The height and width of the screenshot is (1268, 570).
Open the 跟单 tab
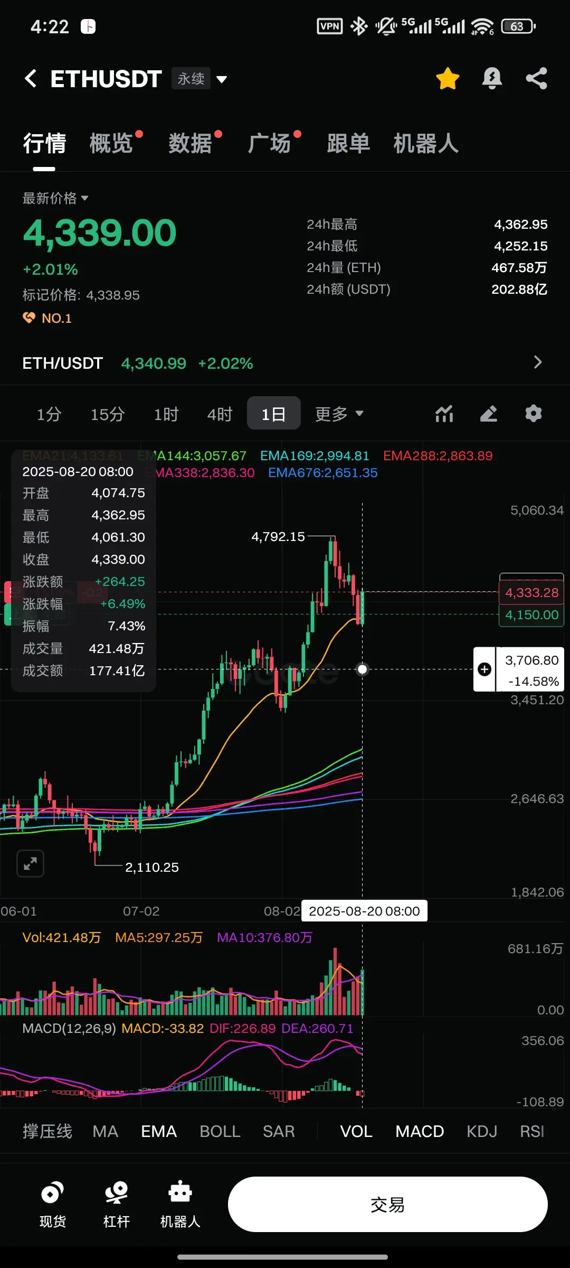pyautogui.click(x=348, y=143)
